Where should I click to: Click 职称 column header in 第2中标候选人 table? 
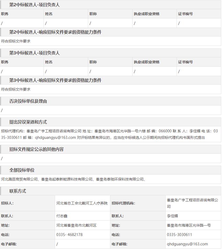(x=93, y=14)
